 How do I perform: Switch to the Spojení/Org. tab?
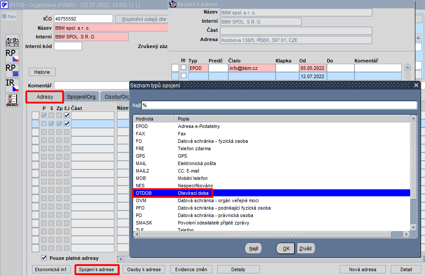coord(81,97)
